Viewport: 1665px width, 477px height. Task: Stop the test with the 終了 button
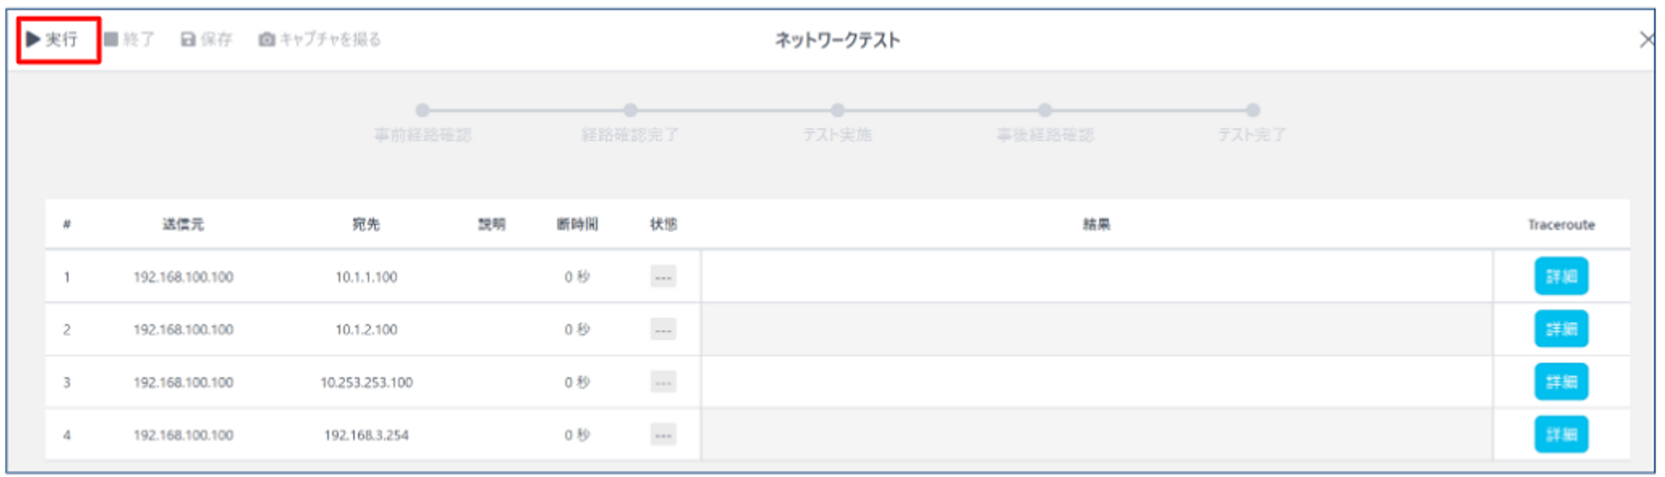click(x=129, y=39)
